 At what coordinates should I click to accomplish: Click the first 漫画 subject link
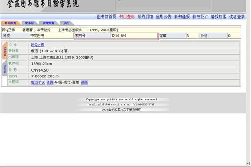(50, 82)
